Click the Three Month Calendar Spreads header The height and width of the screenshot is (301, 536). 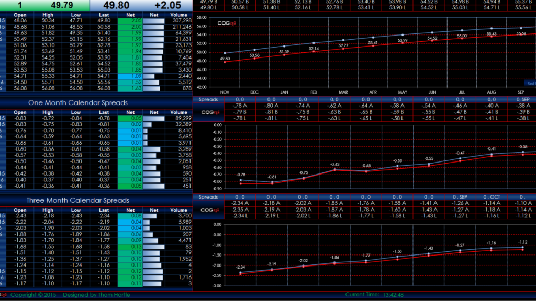click(78, 201)
